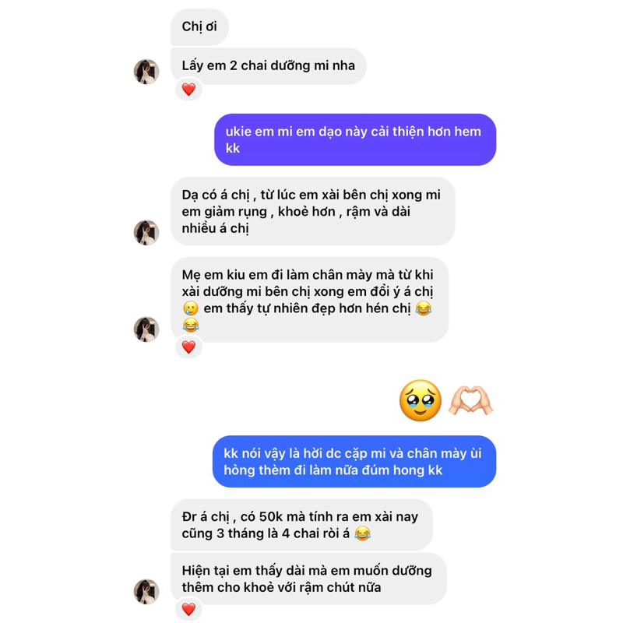Click the heart hands emoji sent in chat
The height and width of the screenshot is (623, 623).
471,400
